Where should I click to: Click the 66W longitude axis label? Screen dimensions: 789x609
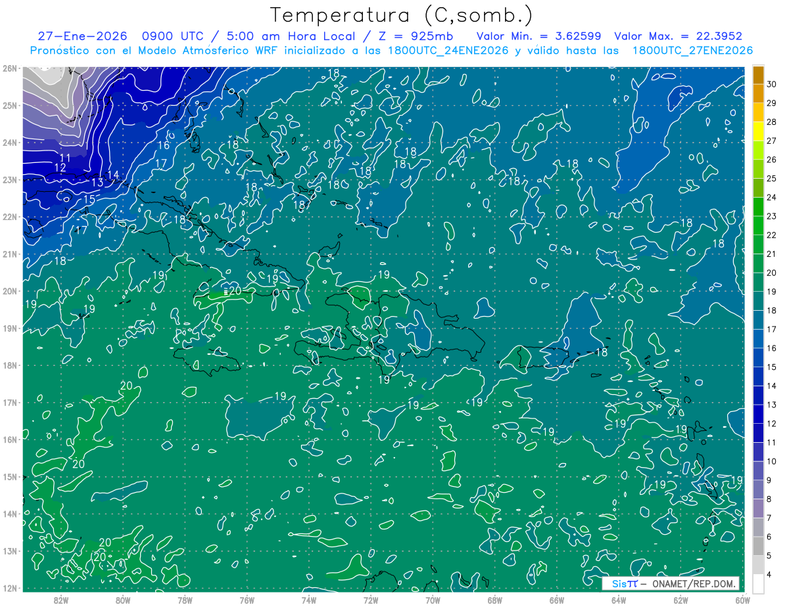pyautogui.click(x=556, y=601)
